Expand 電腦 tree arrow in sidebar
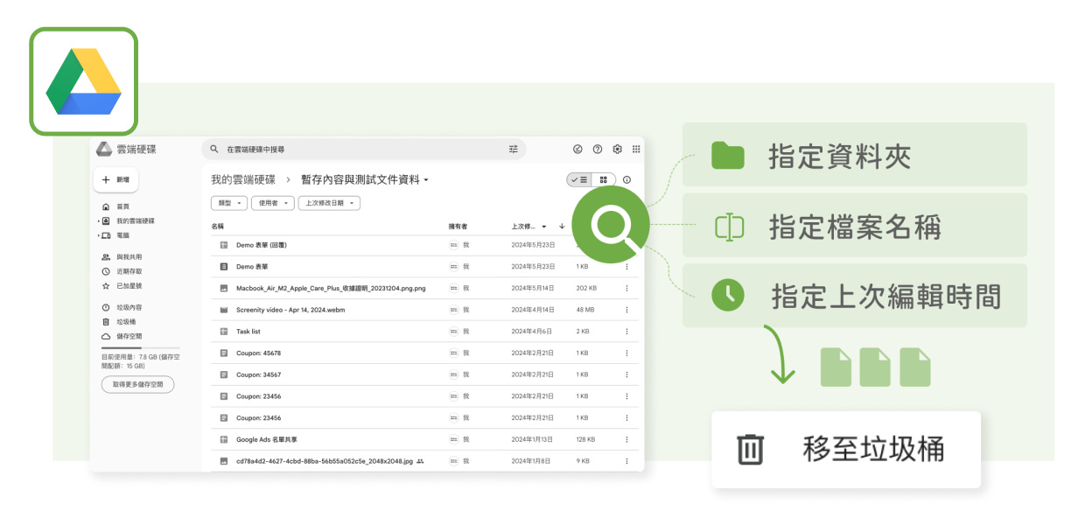 click(99, 235)
